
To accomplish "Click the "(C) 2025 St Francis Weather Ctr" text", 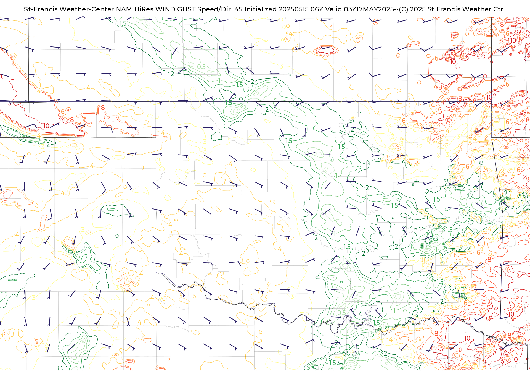I will pyautogui.click(x=451, y=9).
